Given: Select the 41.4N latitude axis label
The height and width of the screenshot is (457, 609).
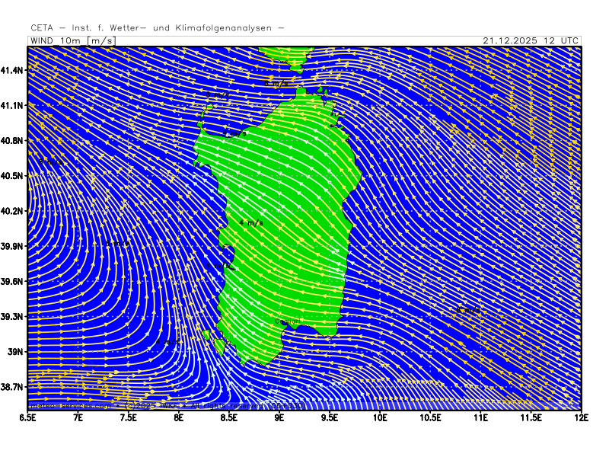Looking at the screenshot, I should 12,70.
